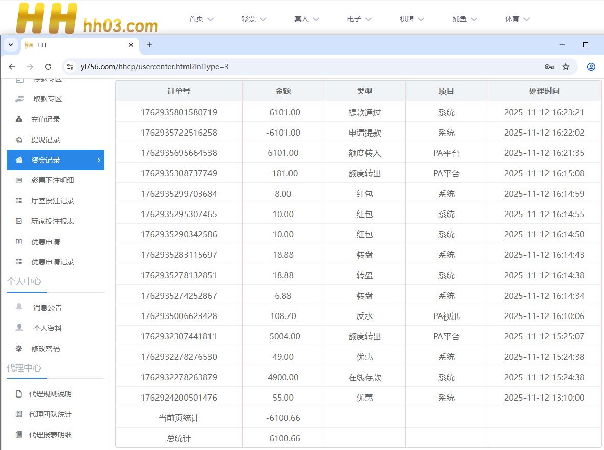This screenshot has height=450, width=604.
Task: Go to 代理规则说明 page
Action: (x=50, y=394)
